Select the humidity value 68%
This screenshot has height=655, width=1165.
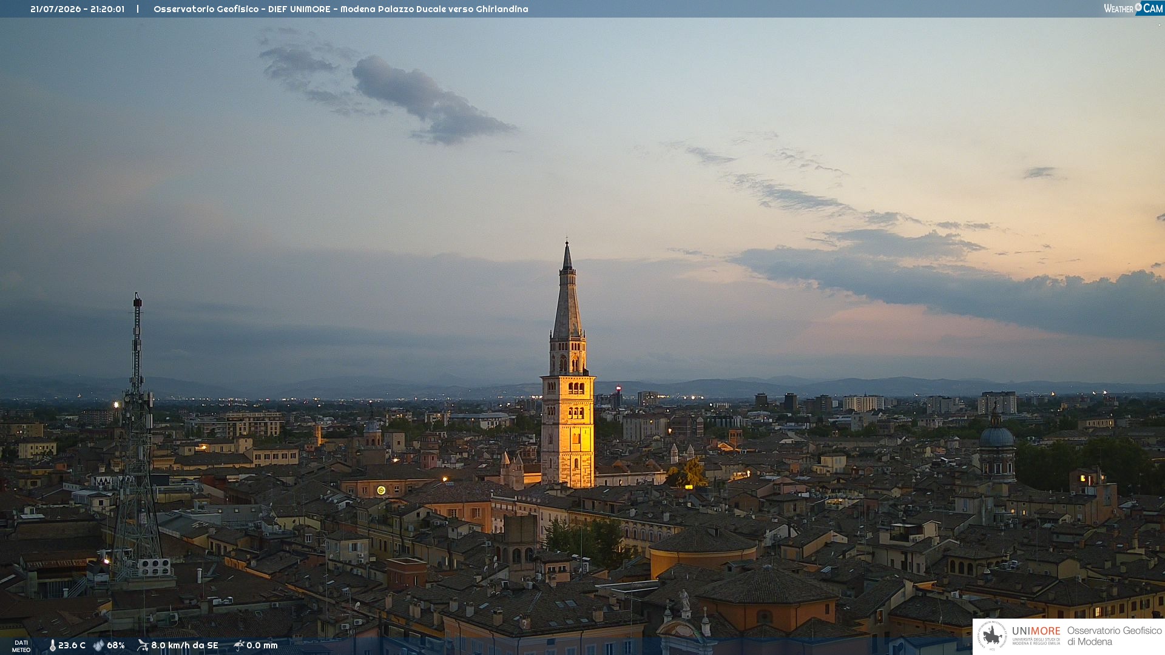click(116, 646)
